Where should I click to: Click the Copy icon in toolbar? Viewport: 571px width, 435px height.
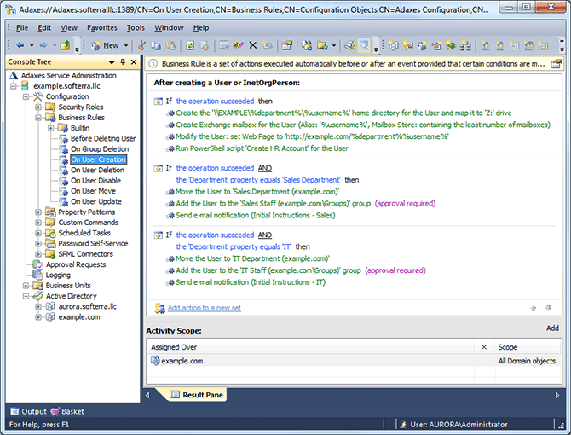156,45
